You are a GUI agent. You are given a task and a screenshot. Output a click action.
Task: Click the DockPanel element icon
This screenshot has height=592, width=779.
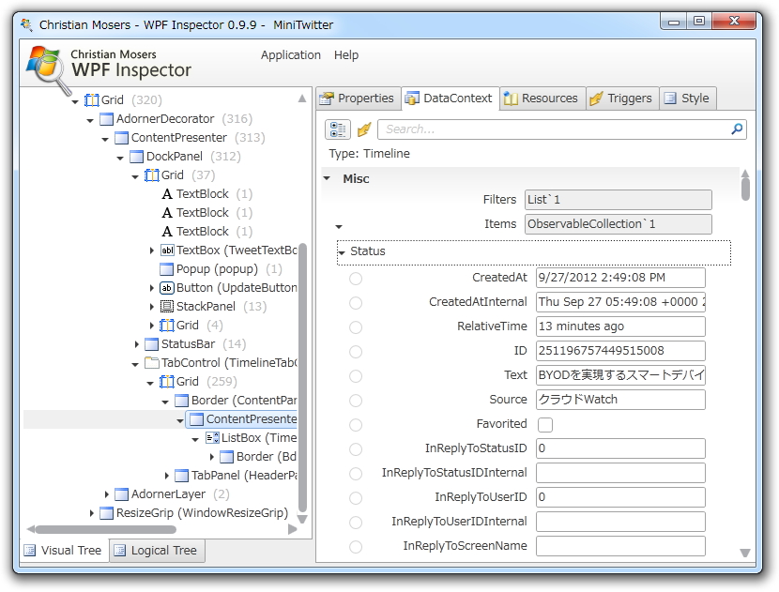[136, 157]
